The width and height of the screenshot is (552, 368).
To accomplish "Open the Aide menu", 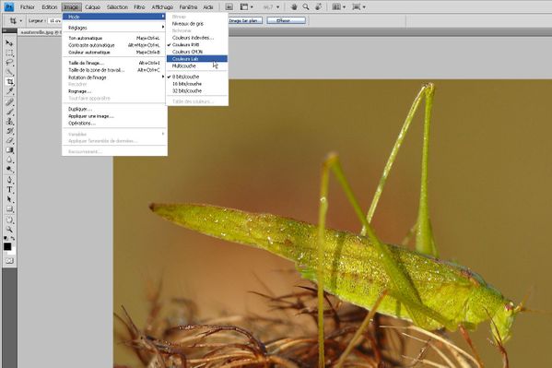I will tap(208, 6).
